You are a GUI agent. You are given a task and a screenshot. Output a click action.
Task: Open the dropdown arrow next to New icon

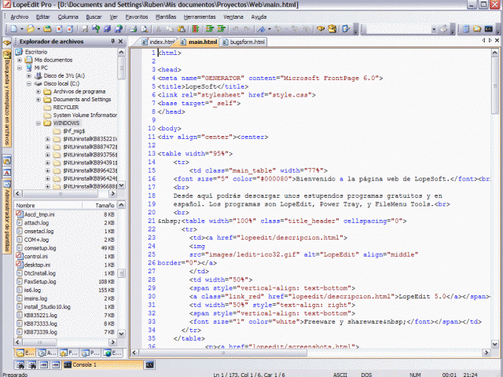pos(22,29)
